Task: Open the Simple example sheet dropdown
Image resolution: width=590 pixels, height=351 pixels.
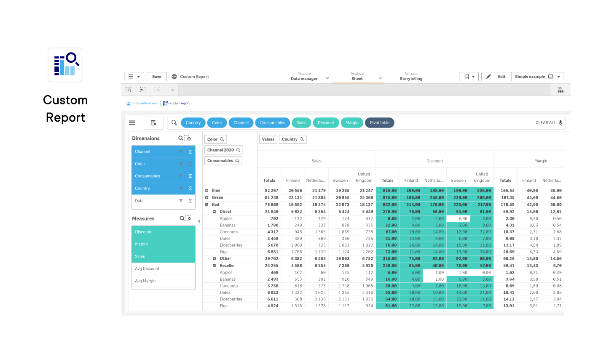Action: (x=538, y=77)
